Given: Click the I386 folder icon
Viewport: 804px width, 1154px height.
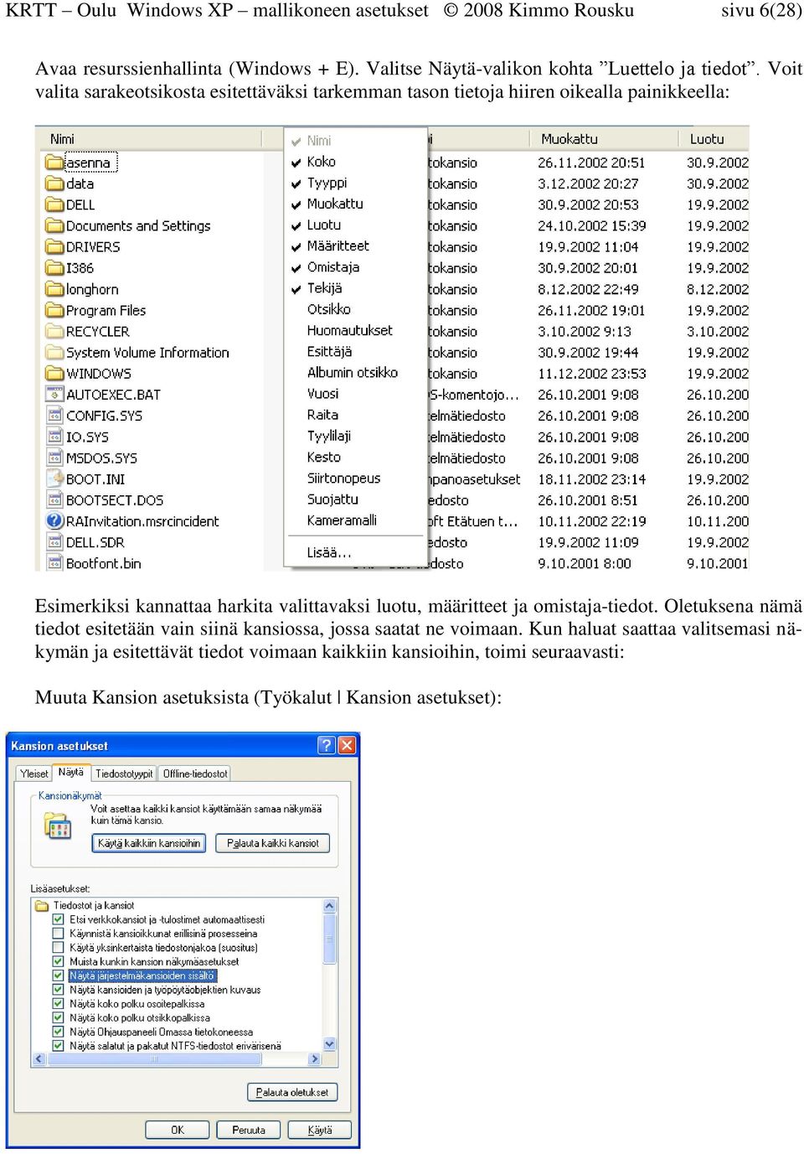Looking at the screenshot, I should [x=54, y=268].
